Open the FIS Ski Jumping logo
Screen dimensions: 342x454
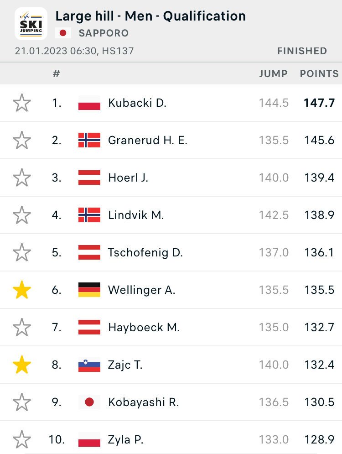[x=31, y=24]
